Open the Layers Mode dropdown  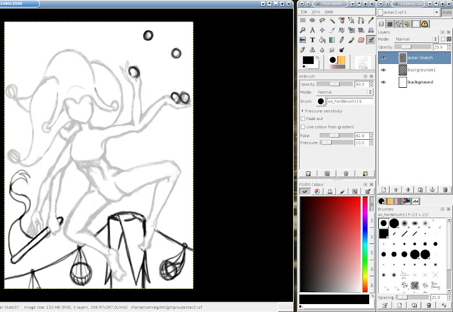click(416, 39)
